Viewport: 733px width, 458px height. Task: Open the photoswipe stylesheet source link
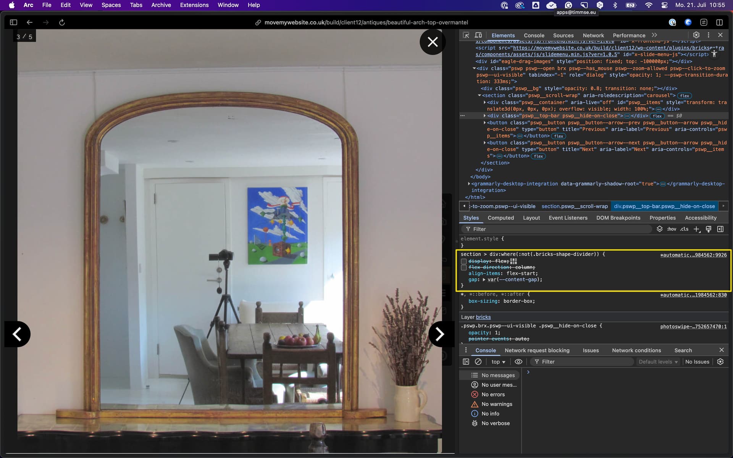click(693, 326)
